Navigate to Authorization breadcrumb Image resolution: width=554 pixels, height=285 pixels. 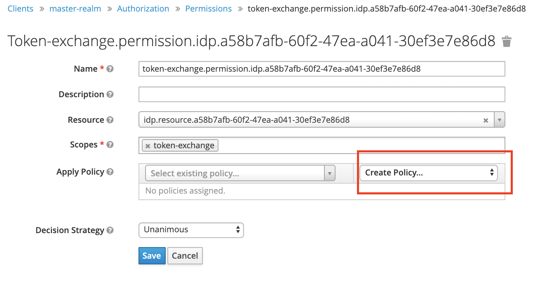(x=143, y=9)
